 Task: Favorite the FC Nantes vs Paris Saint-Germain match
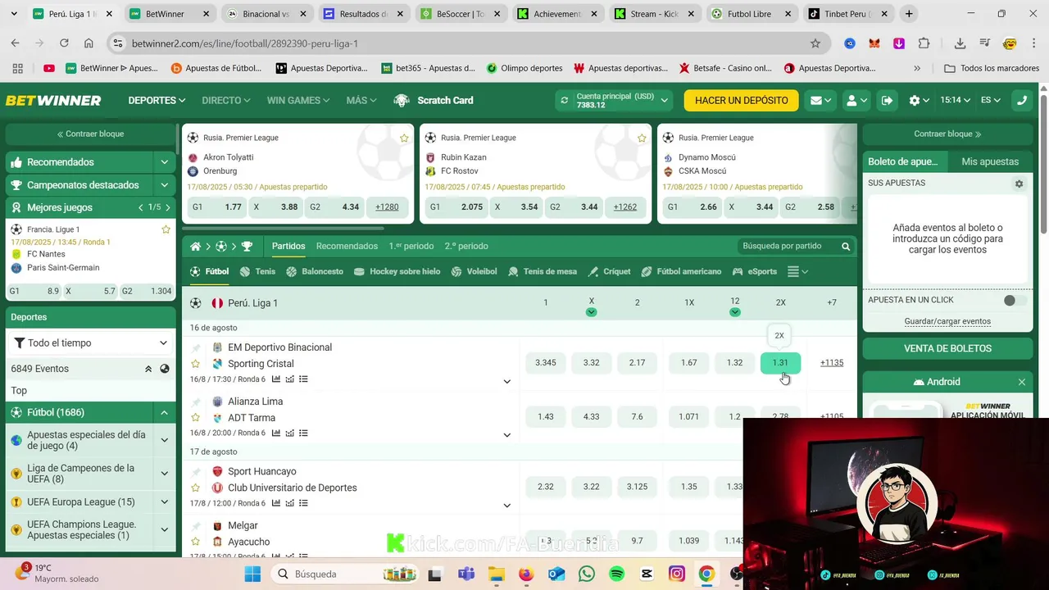(166, 229)
